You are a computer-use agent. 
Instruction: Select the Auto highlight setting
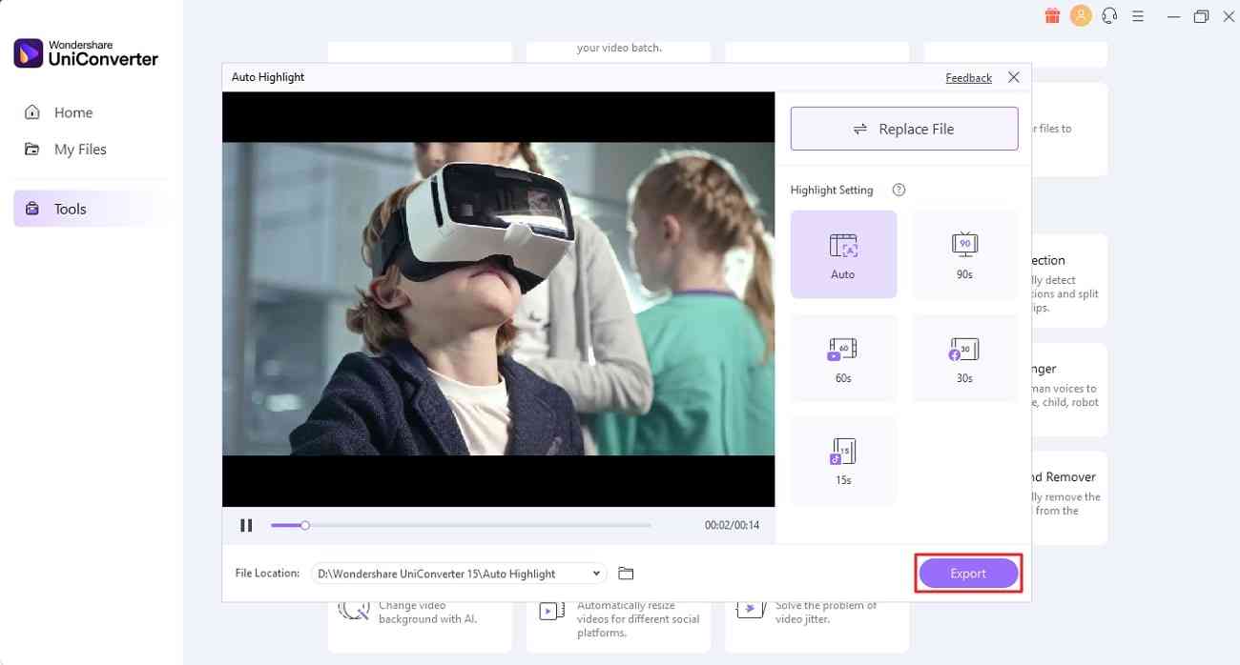point(843,254)
